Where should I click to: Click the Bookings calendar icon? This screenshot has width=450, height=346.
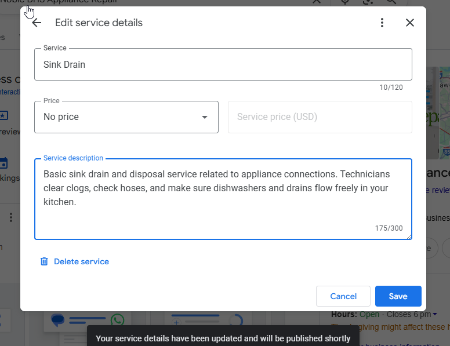pos(3,163)
